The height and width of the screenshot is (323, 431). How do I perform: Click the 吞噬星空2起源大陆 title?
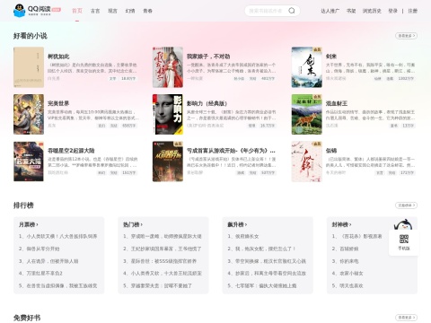point(71,151)
